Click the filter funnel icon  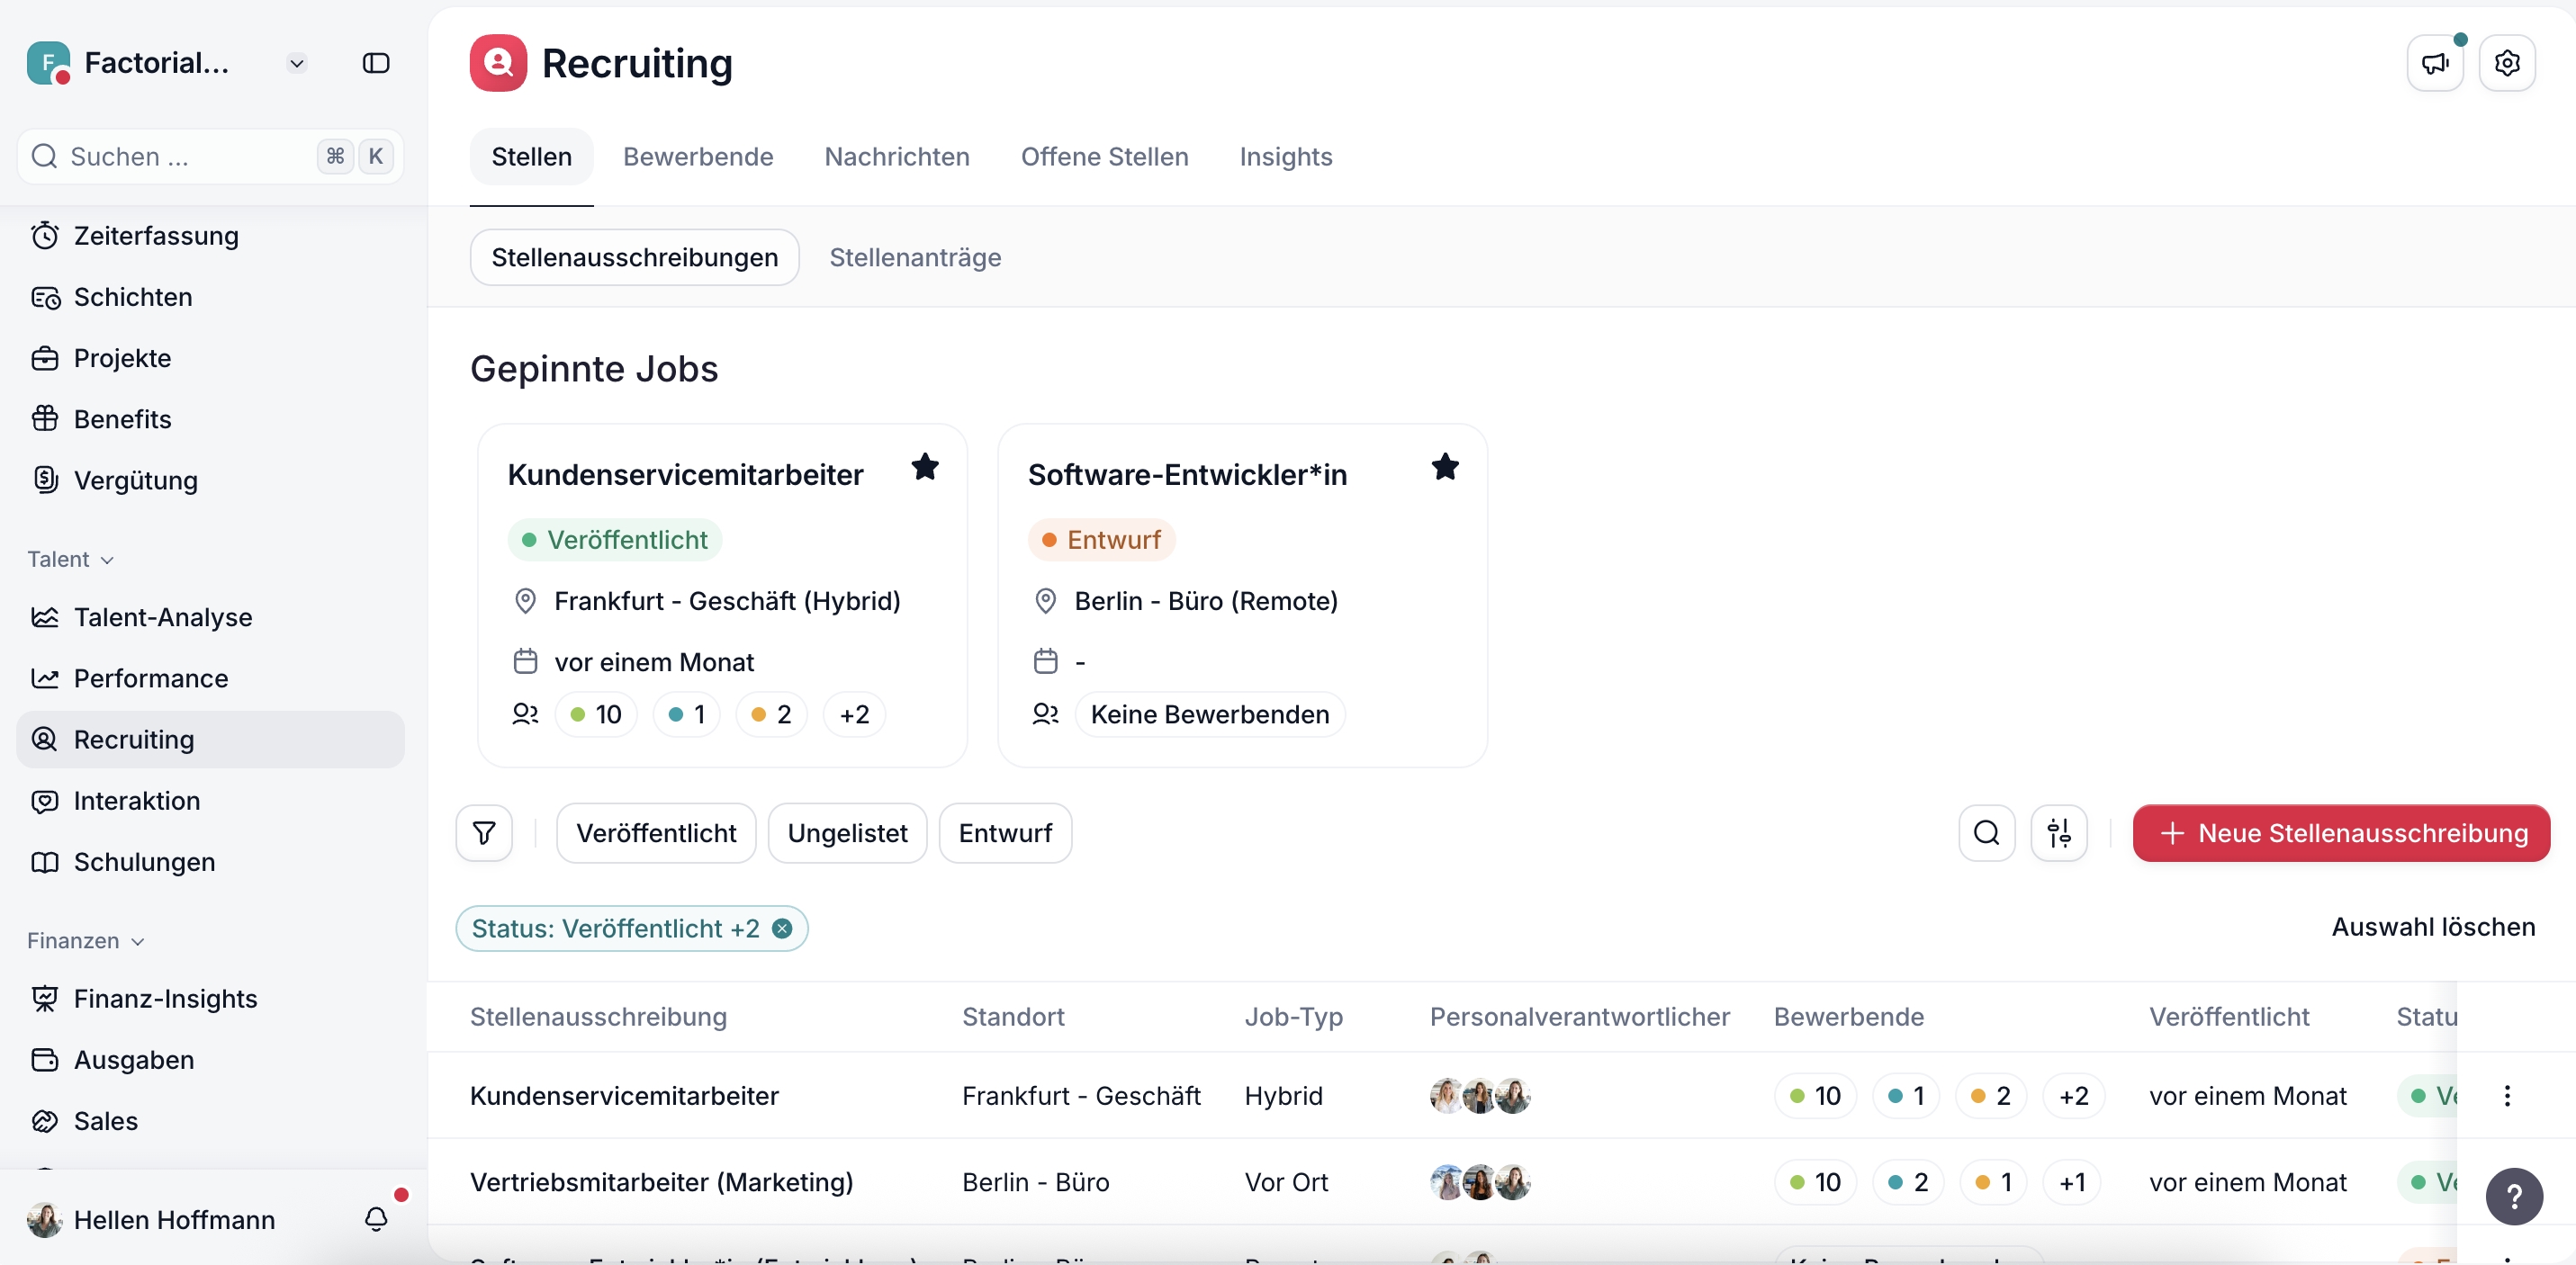pos(484,832)
